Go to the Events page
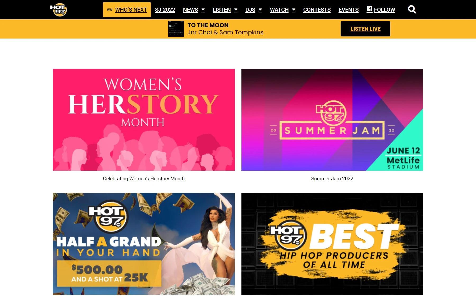Image resolution: width=476 pixels, height=297 pixels. (349, 10)
